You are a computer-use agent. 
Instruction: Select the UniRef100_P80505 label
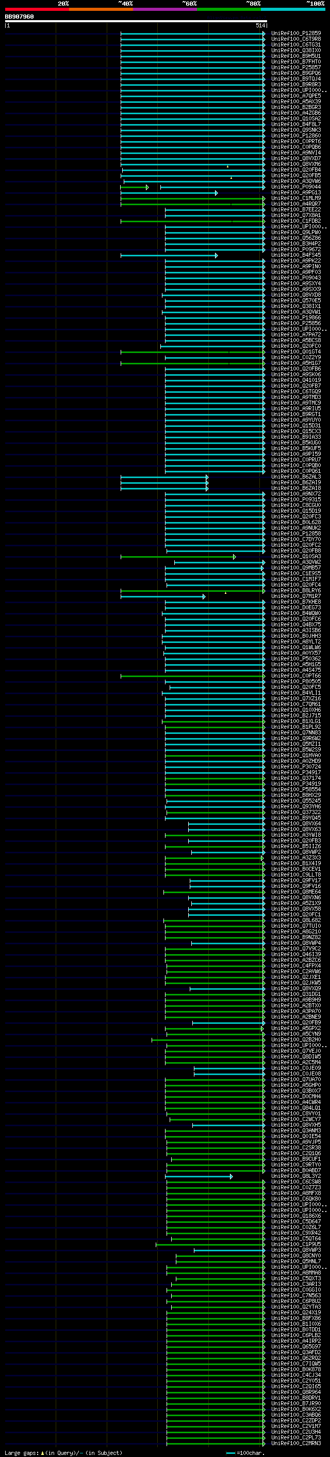(x=296, y=682)
